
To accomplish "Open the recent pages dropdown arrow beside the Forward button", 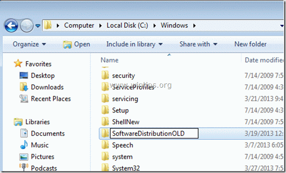I will (38, 26).
